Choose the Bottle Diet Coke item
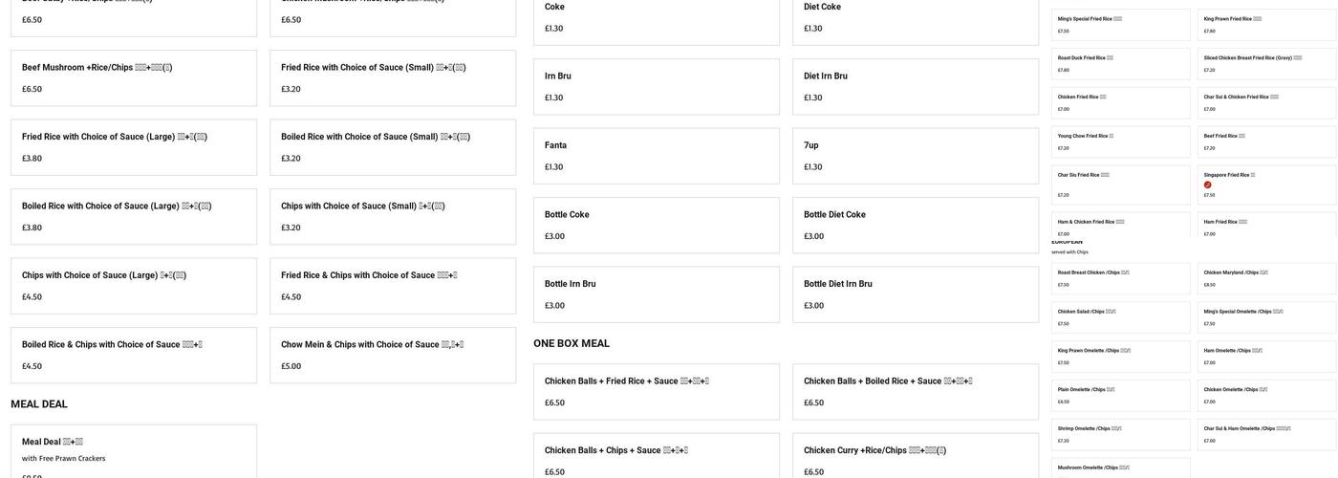Image resolution: width=1338 pixels, height=478 pixels. [916, 225]
